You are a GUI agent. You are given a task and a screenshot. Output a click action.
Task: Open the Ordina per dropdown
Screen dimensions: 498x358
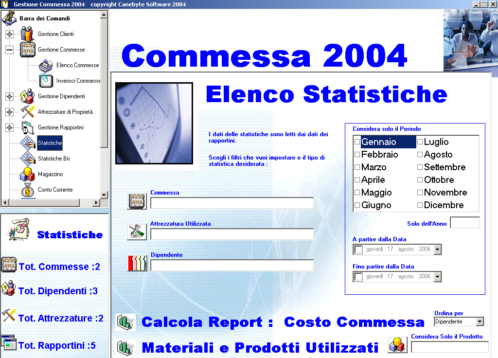480,322
